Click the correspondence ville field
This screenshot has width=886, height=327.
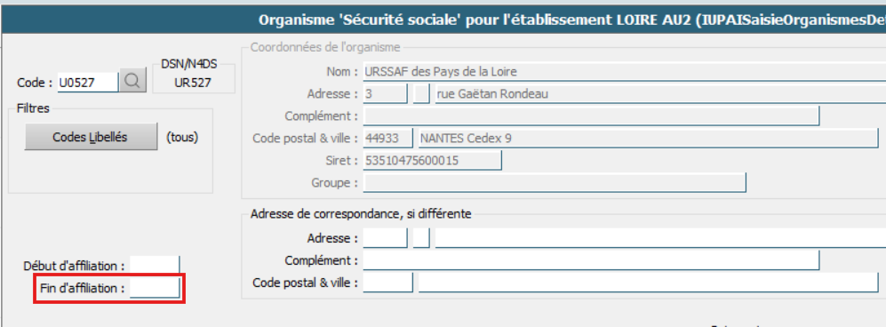coord(648,283)
